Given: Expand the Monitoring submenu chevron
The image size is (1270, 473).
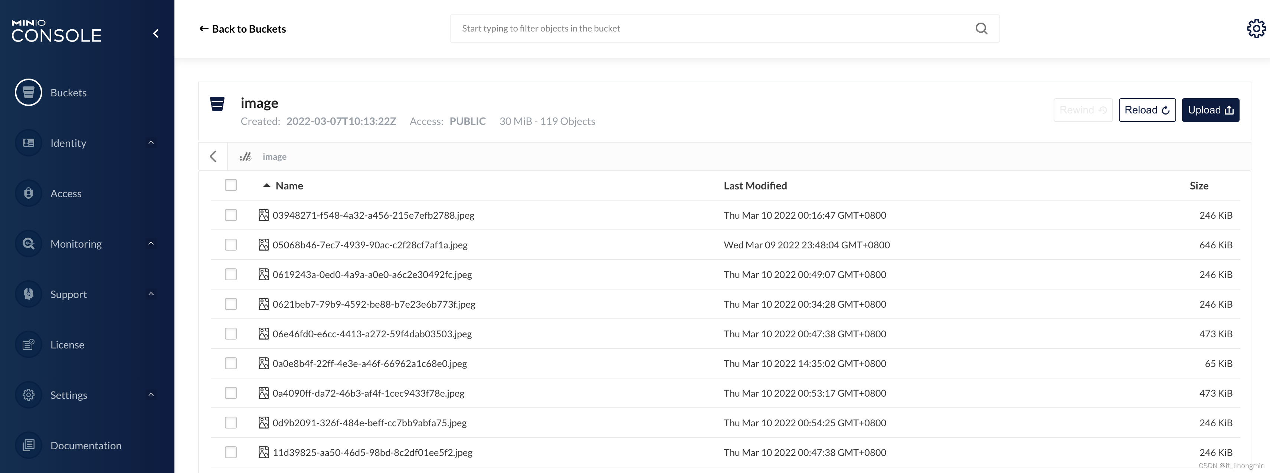Looking at the screenshot, I should point(151,244).
